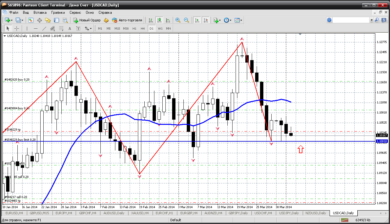Choose the Fibonacci retracement tool
The width and height of the screenshot is (390, 224).
[x=61, y=28]
